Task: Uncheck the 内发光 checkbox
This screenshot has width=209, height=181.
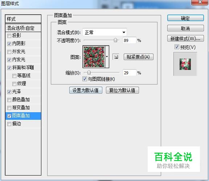Action: 9,60
